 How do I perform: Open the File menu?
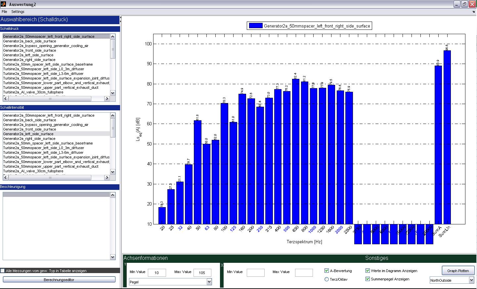point(4,12)
